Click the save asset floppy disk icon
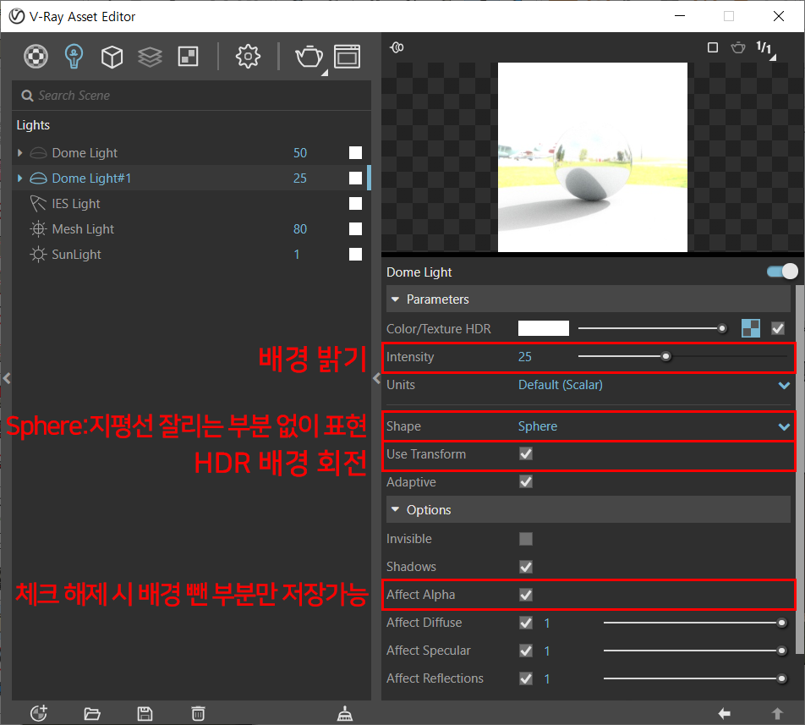The height and width of the screenshot is (725, 805). click(x=145, y=714)
